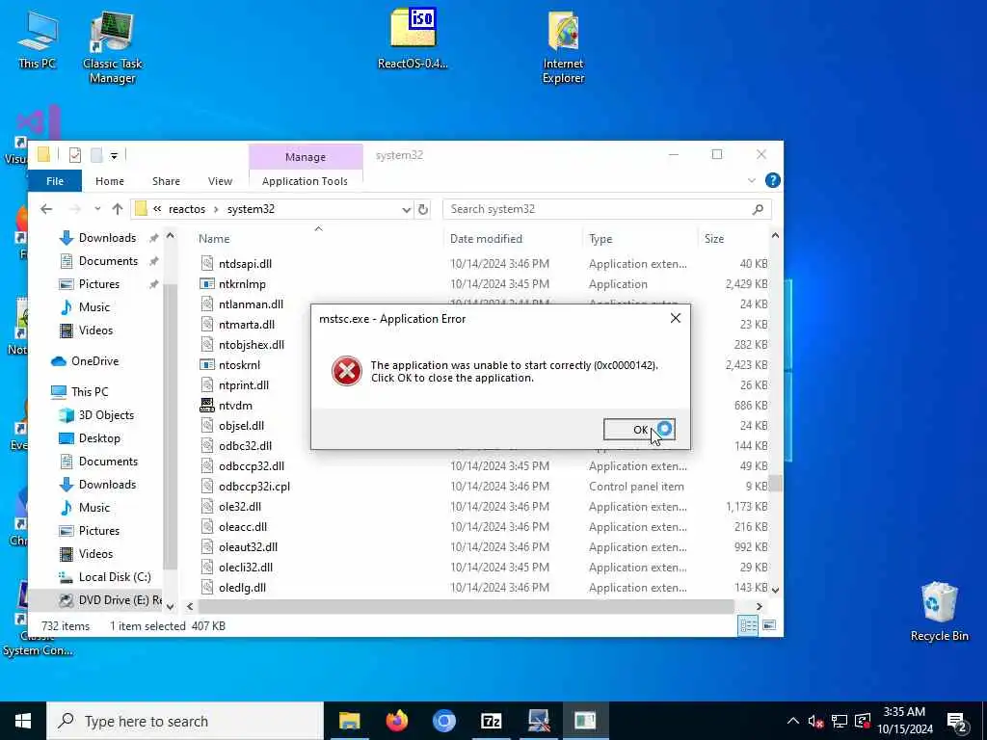Select This PC in navigation pane
Viewport: 987px width, 740px height.
80,392
